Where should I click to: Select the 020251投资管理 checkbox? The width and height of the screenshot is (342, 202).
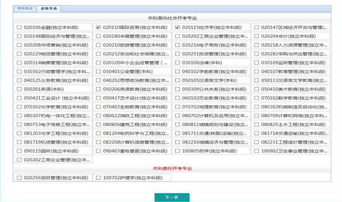pyautogui.click(x=178, y=54)
